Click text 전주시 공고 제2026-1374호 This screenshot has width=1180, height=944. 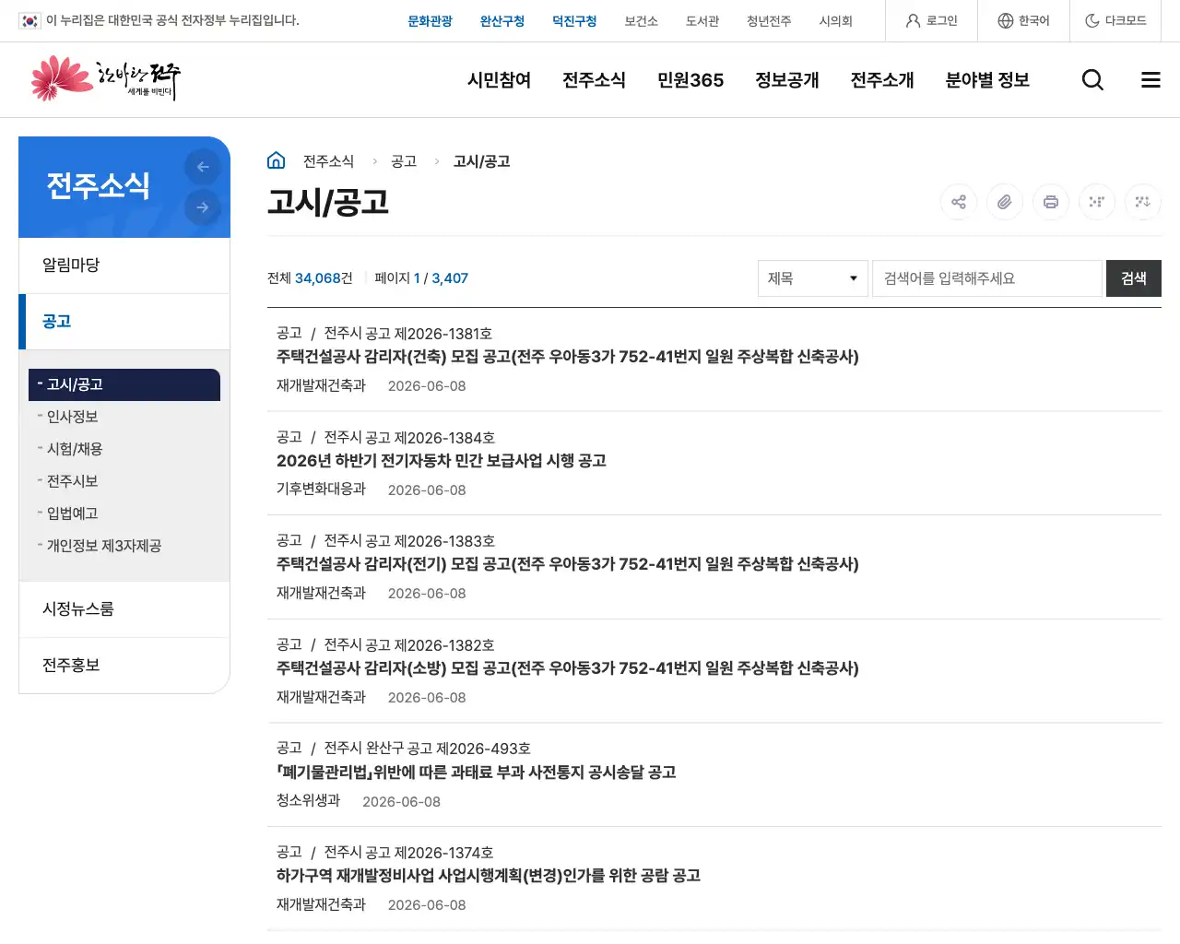408,853
